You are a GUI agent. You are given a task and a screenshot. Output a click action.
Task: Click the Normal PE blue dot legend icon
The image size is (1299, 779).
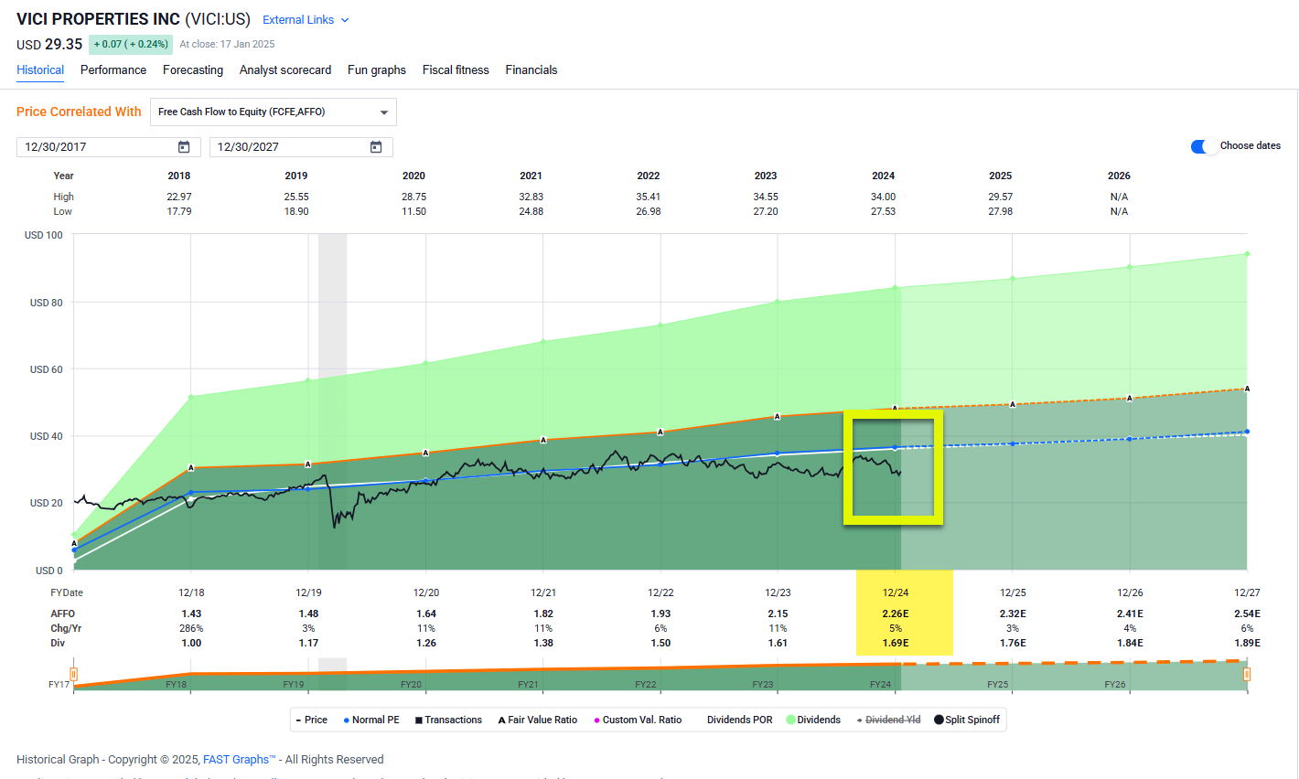click(x=348, y=720)
